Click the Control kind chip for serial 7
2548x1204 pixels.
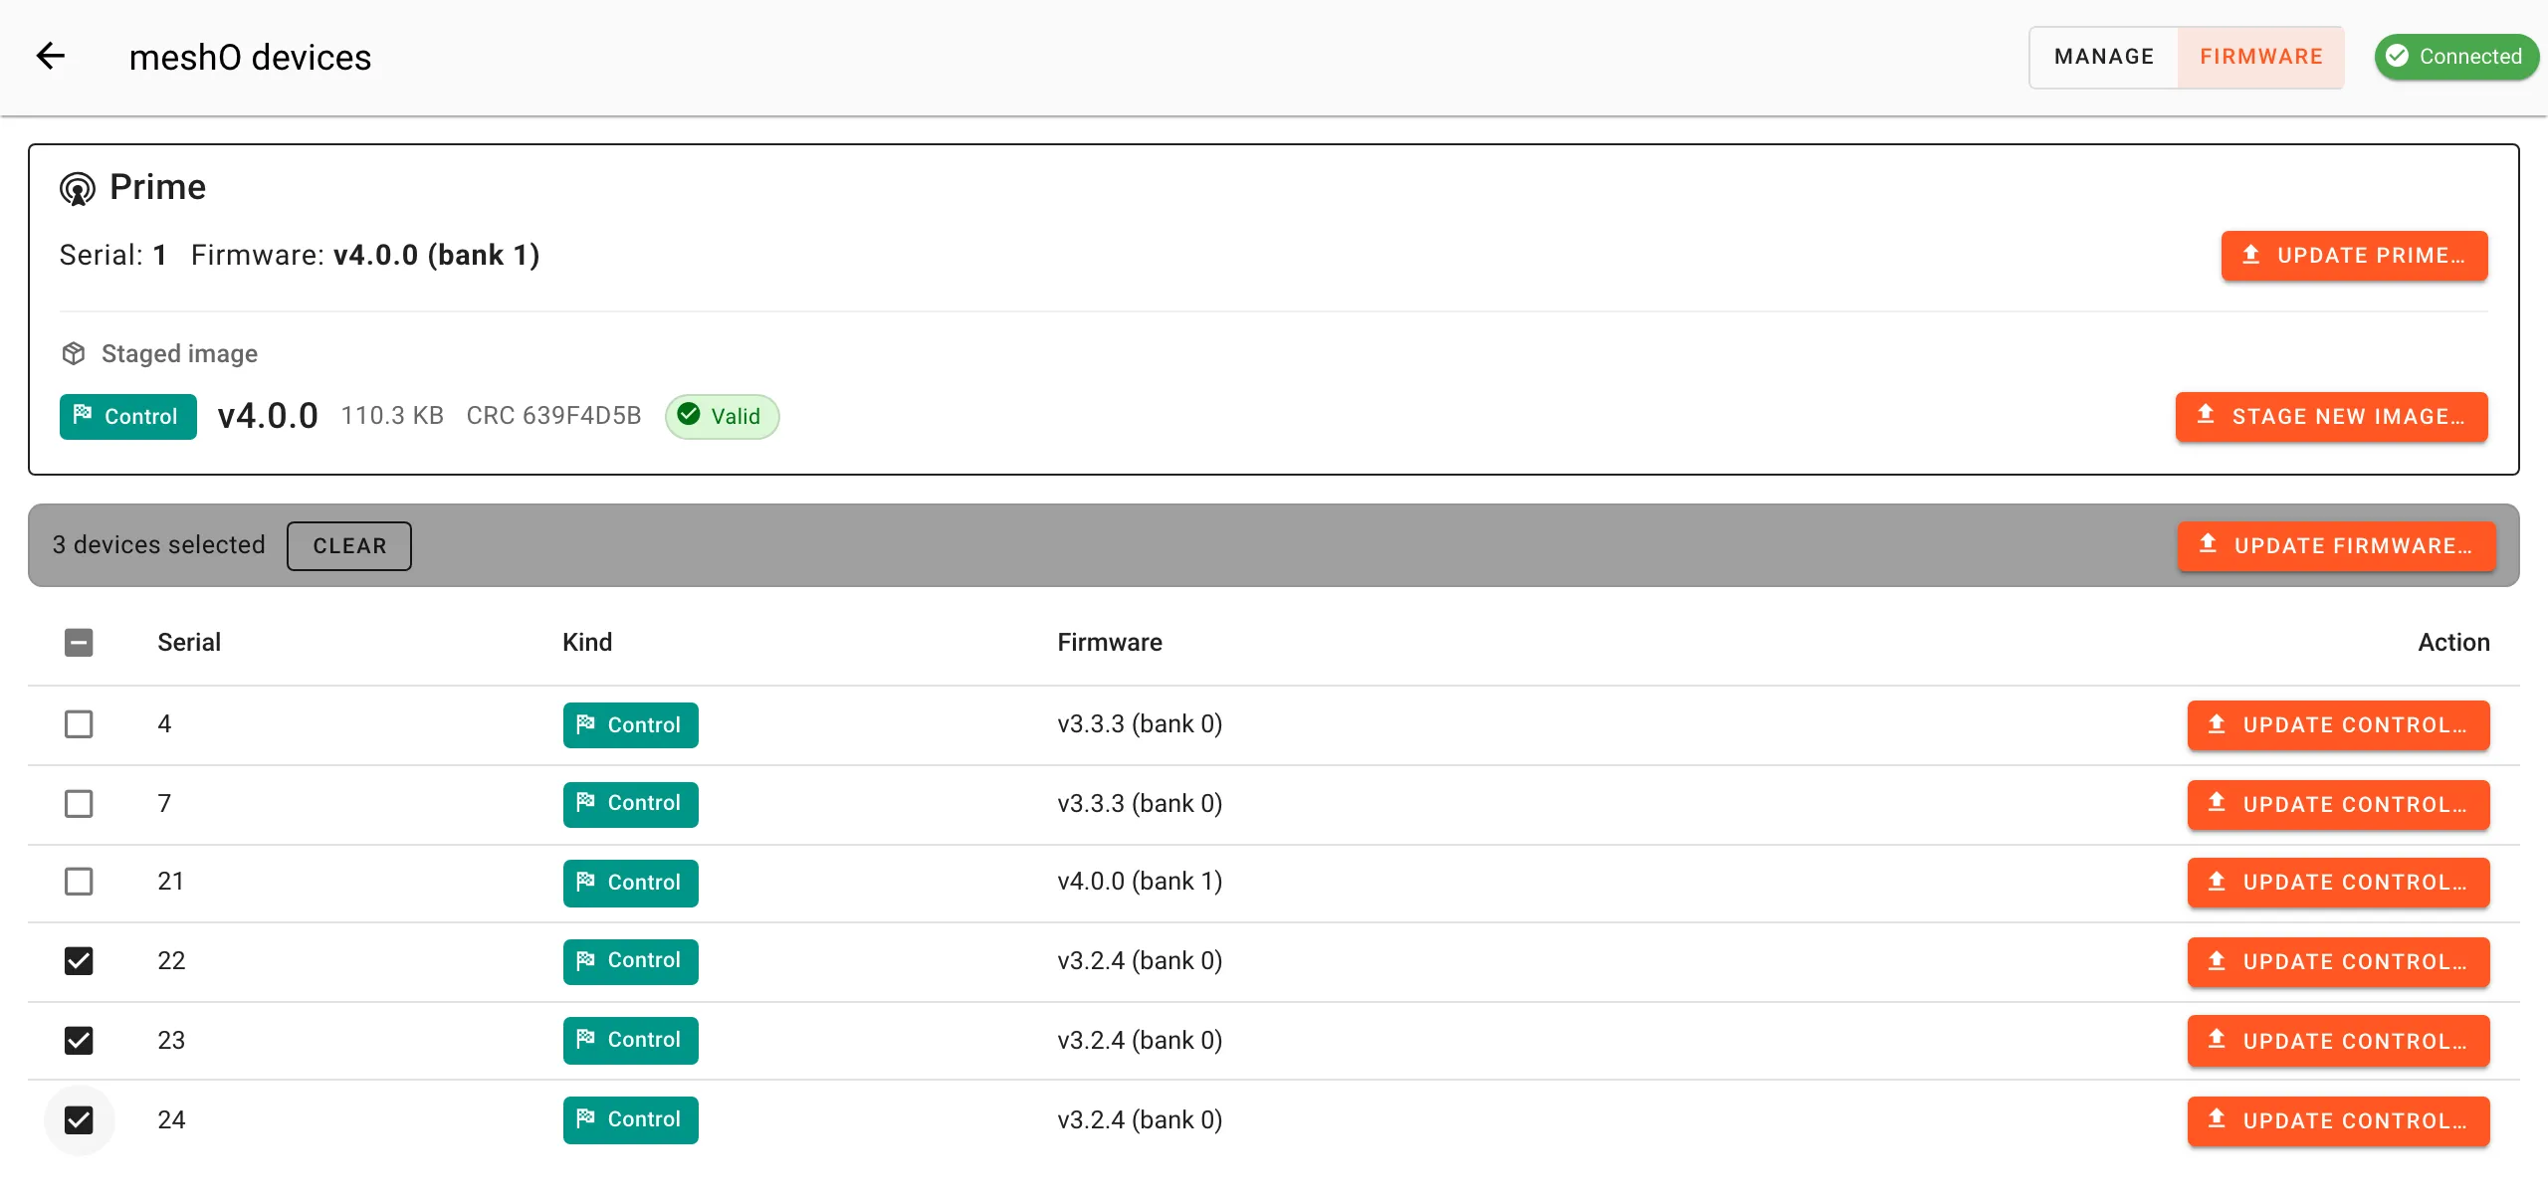tap(631, 804)
